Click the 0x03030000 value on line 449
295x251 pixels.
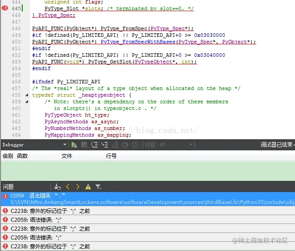click(210, 35)
